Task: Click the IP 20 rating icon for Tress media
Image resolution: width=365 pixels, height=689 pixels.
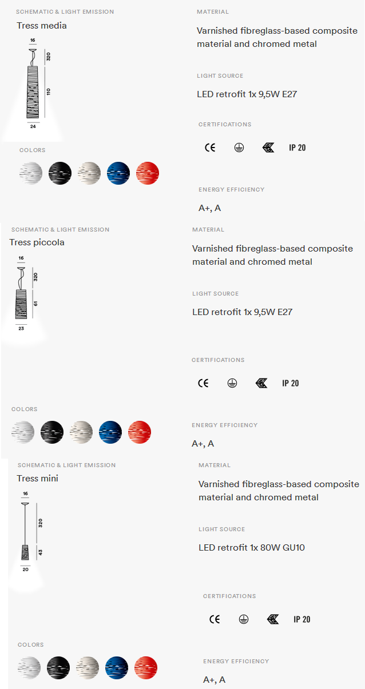Action: click(297, 148)
